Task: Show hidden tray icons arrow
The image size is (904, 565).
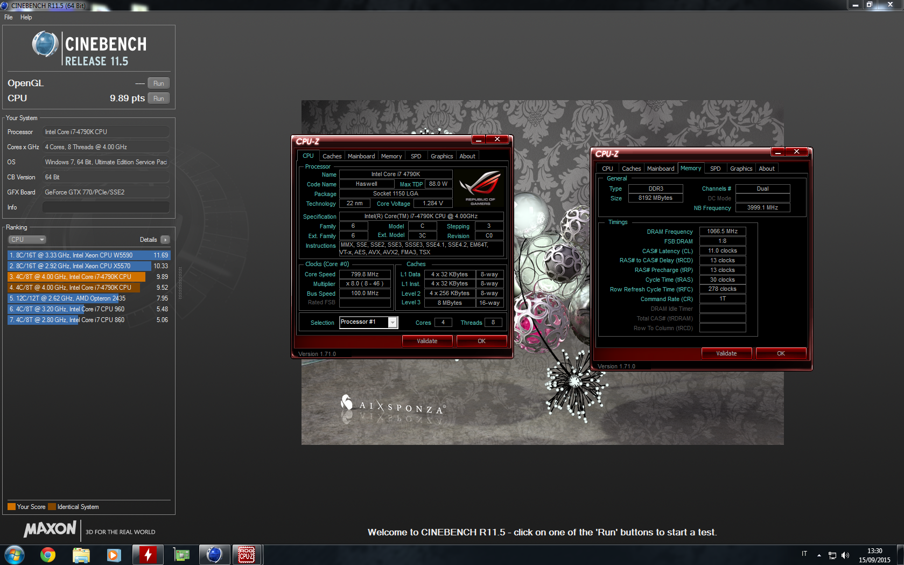Action: (819, 555)
